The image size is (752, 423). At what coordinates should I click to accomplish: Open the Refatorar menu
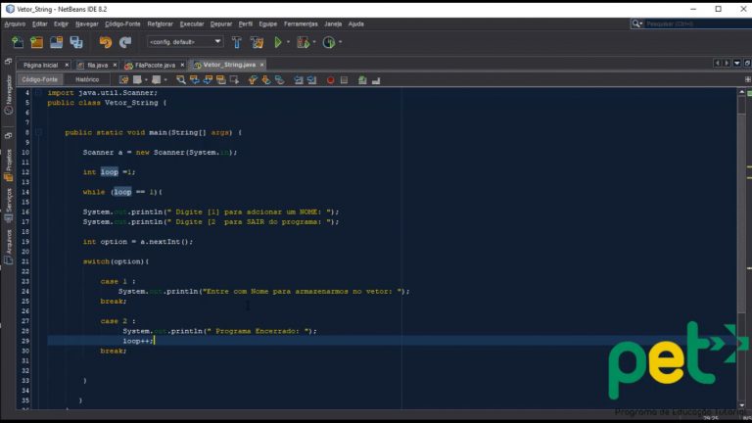(160, 23)
